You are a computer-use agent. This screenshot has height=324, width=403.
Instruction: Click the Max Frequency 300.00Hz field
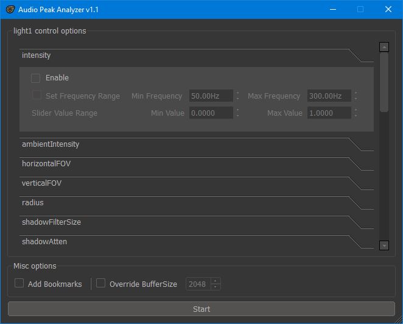click(x=329, y=96)
